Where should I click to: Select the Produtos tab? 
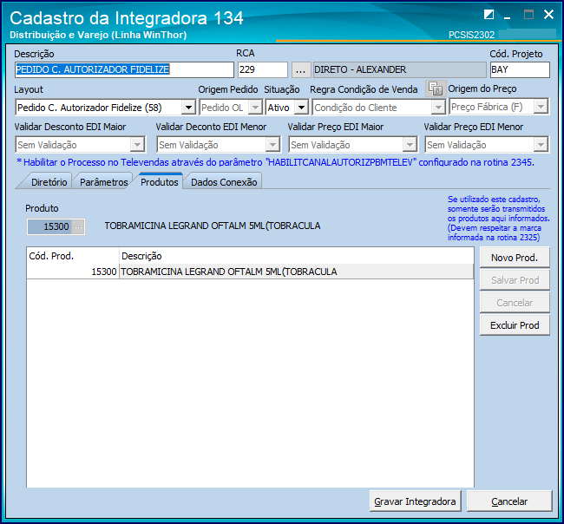coord(160,182)
